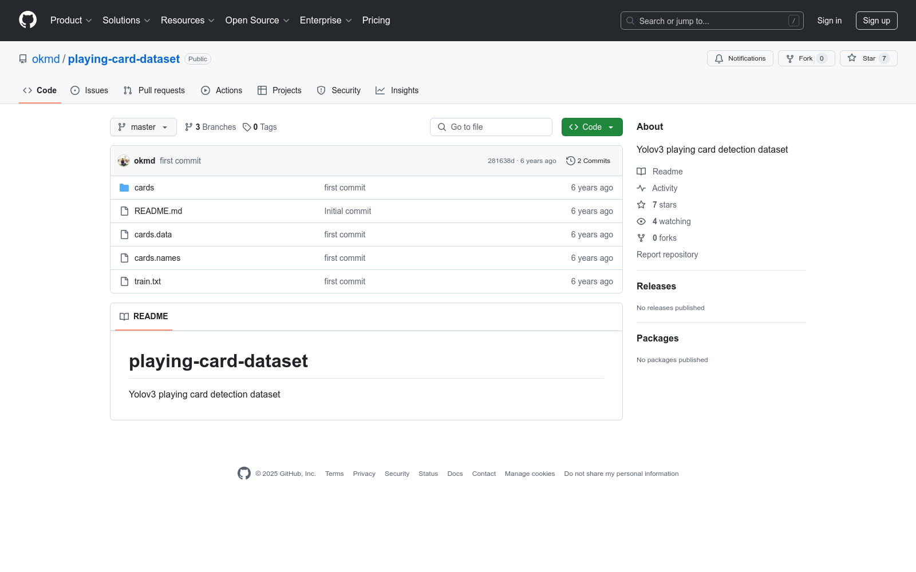Open the train.txt file
This screenshot has height=572, width=916.
point(148,281)
